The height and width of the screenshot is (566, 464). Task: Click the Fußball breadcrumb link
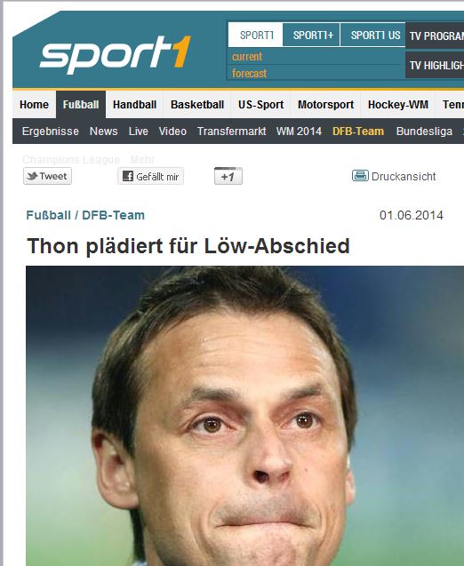(48, 215)
